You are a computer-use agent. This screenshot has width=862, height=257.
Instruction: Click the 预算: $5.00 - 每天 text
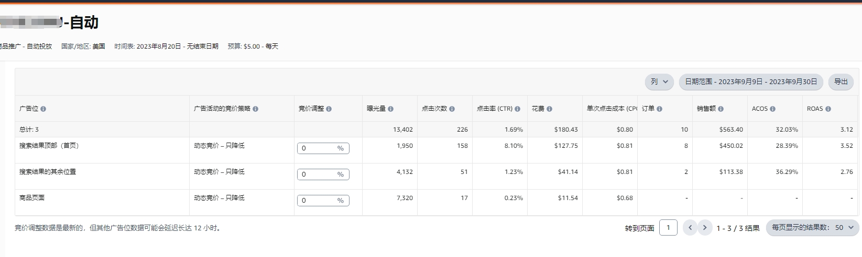pyautogui.click(x=253, y=46)
